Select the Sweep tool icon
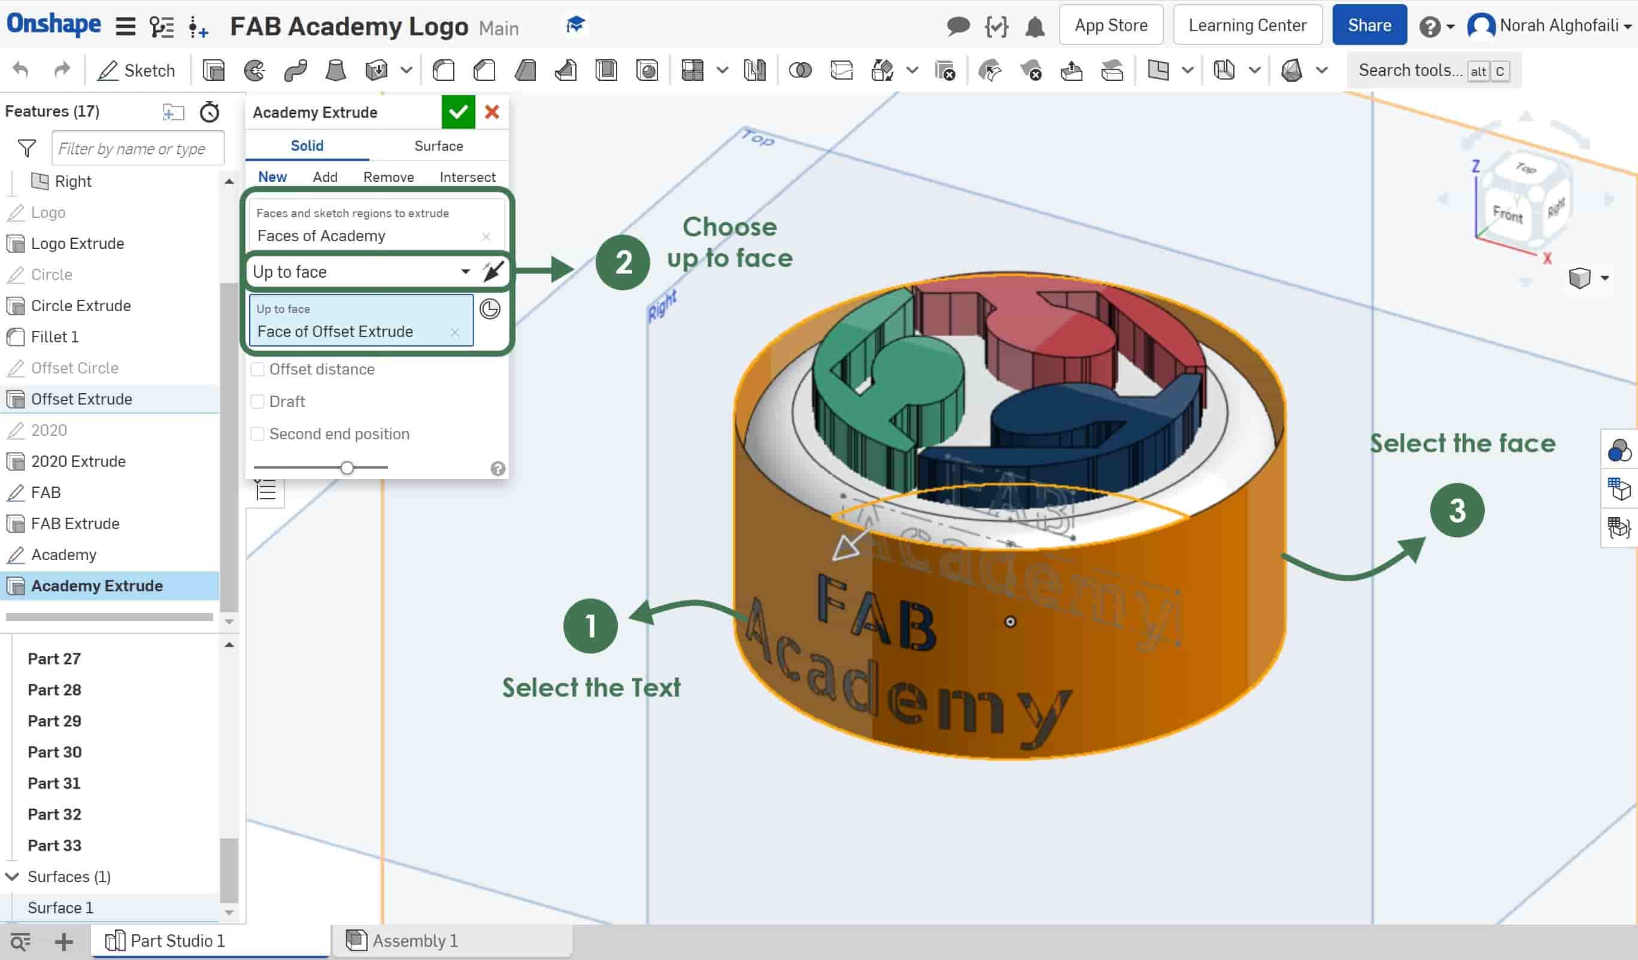Image resolution: width=1638 pixels, height=960 pixels. click(295, 69)
